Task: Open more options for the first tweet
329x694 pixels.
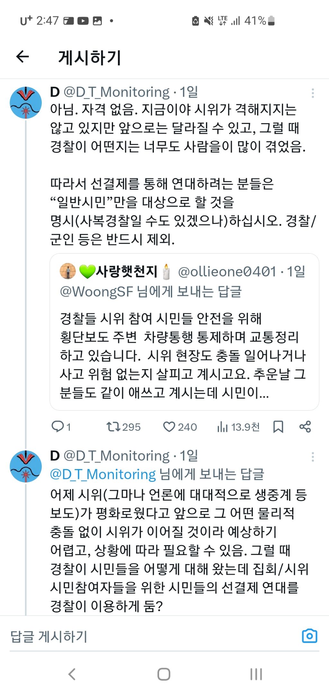Action: 312,93
